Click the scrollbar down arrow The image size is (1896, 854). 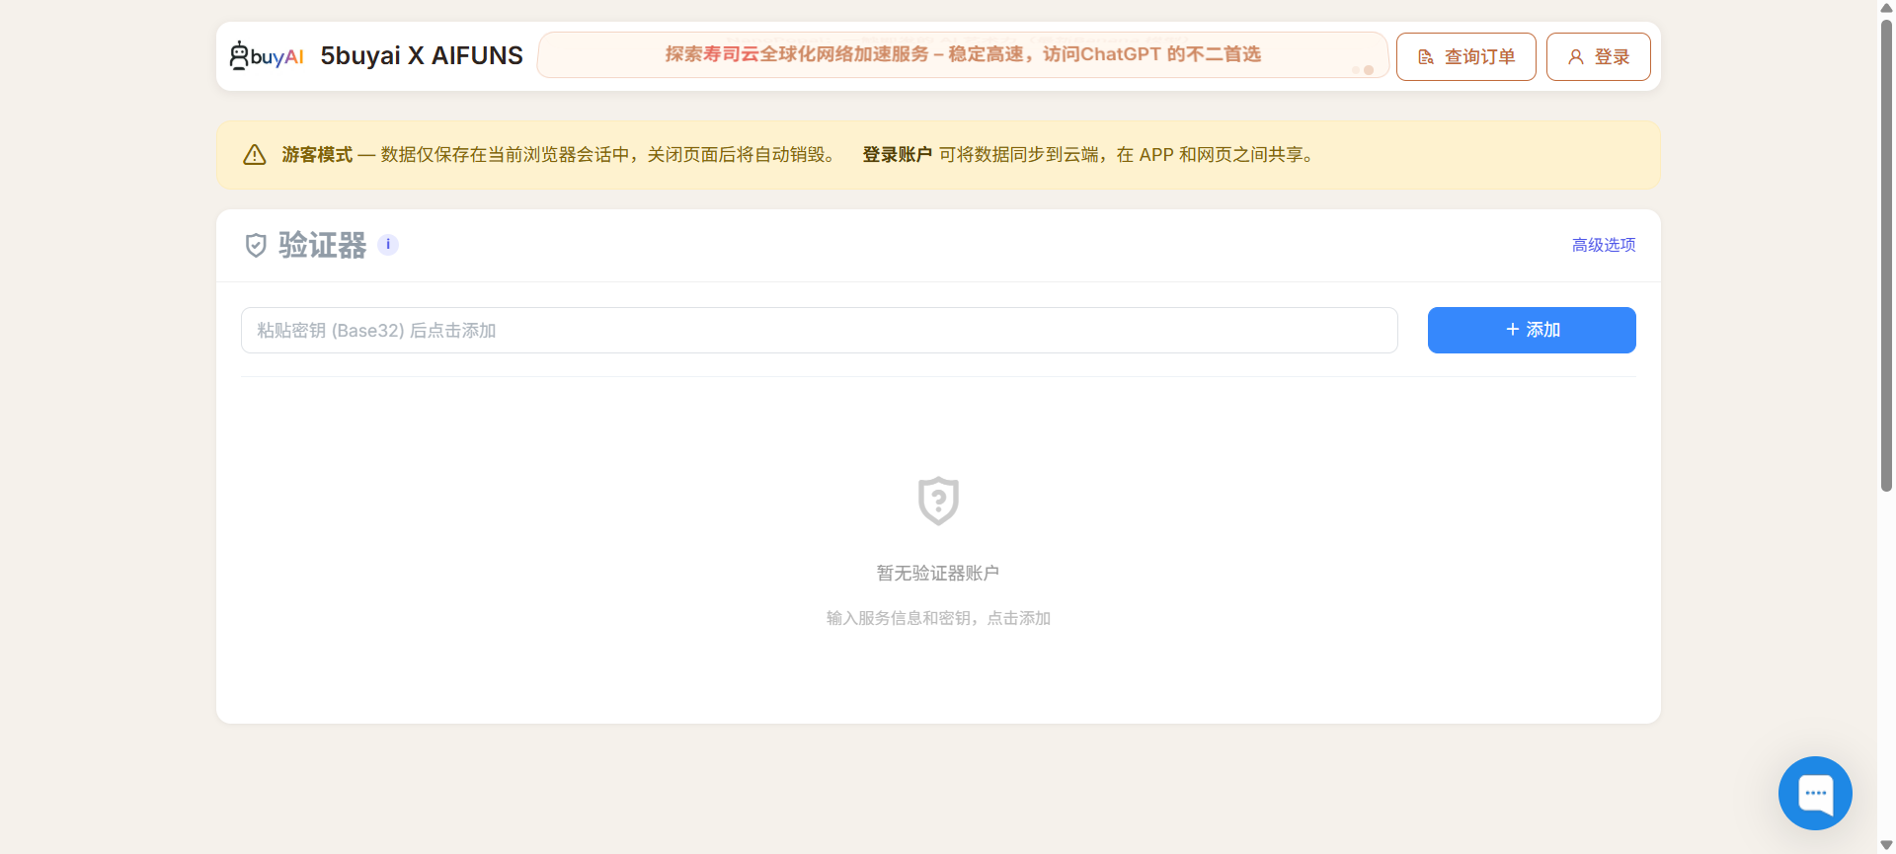click(1886, 845)
